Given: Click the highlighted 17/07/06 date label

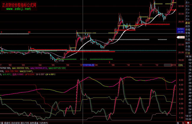Looking at the screenshot, I should coord(88,65).
